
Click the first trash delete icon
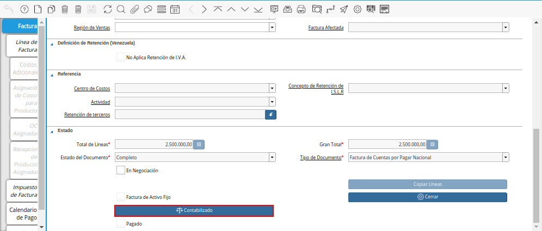coord(65,9)
